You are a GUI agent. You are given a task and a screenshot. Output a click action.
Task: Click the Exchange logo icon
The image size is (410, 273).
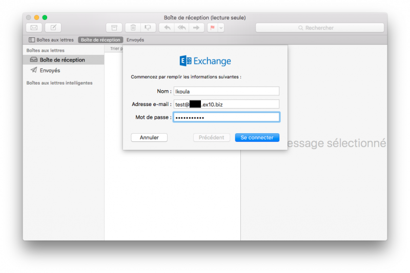[x=186, y=61]
